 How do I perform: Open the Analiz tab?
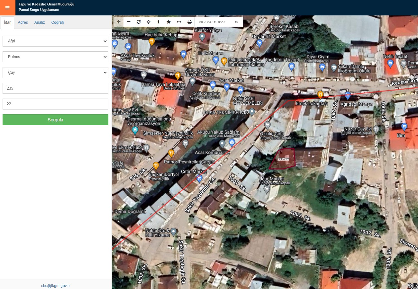40,22
